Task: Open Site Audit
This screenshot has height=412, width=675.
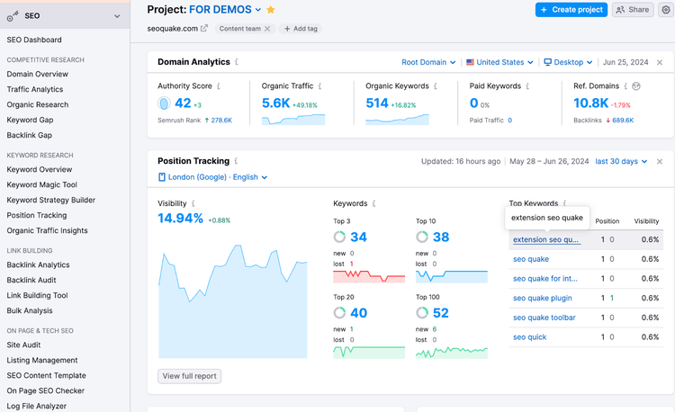Action: [x=23, y=345]
